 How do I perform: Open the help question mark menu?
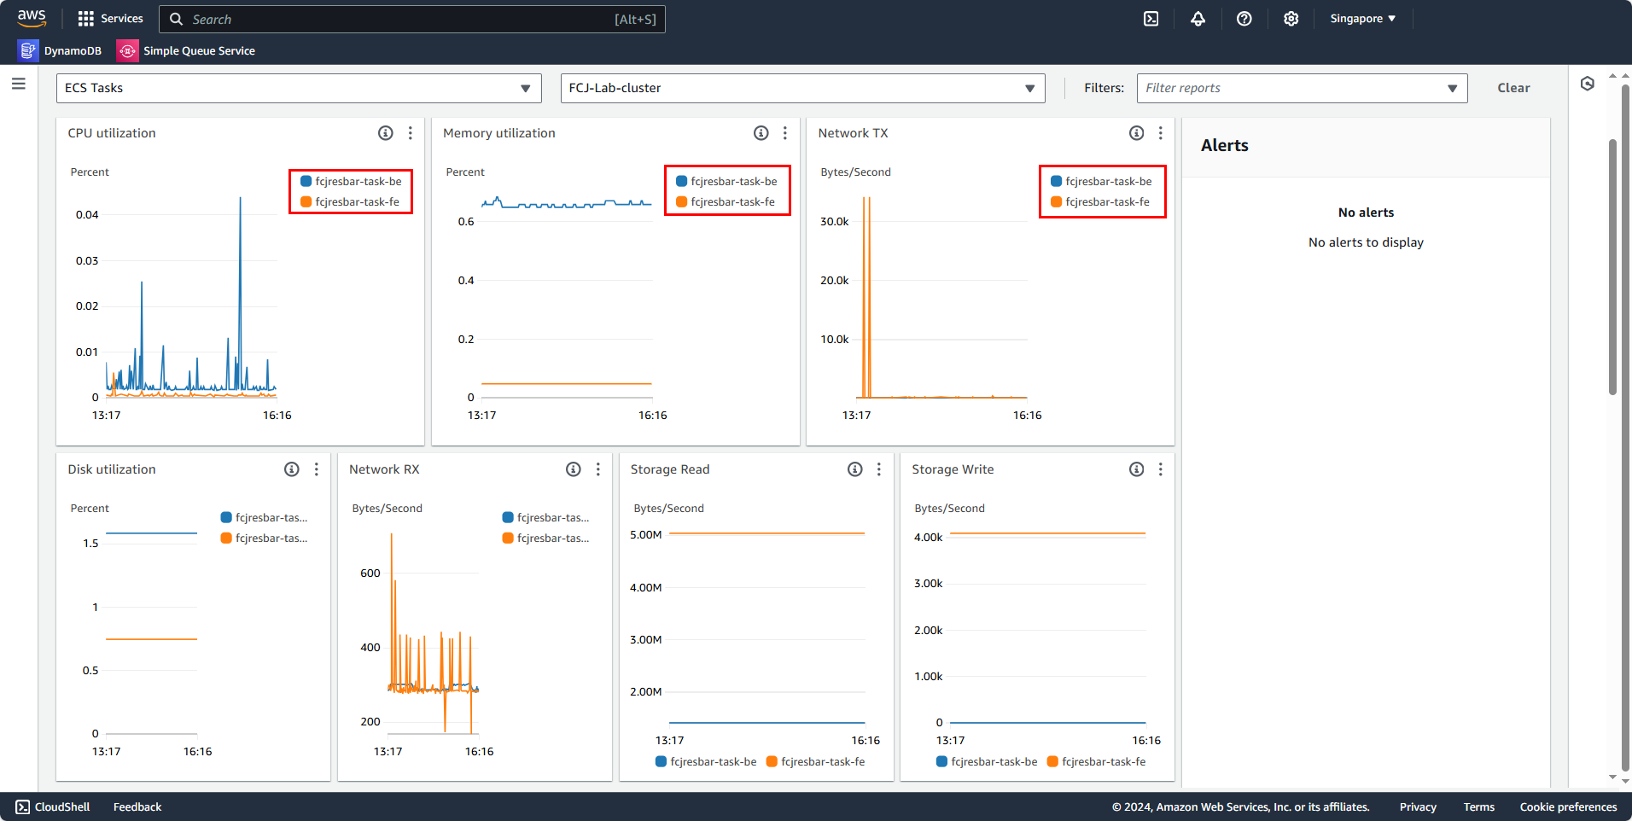pyautogui.click(x=1244, y=19)
